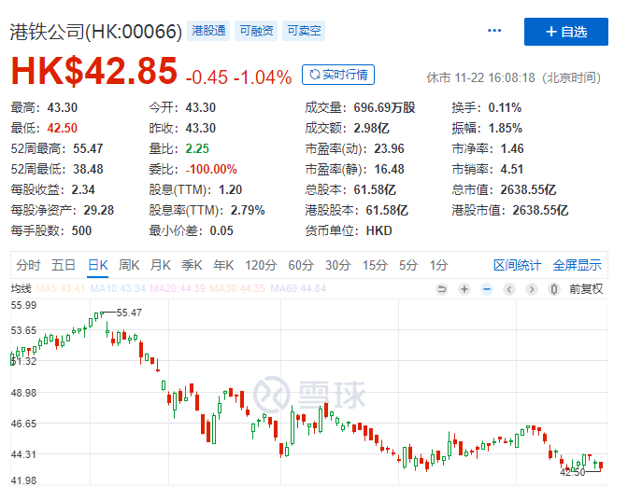
Task: Select the 季K chart tab
Action: pos(192,265)
